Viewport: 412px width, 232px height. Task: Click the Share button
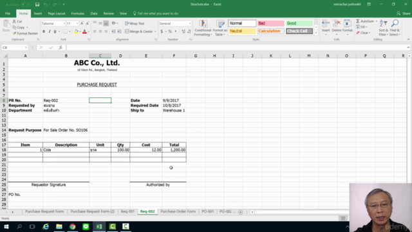pyautogui.click(x=404, y=14)
